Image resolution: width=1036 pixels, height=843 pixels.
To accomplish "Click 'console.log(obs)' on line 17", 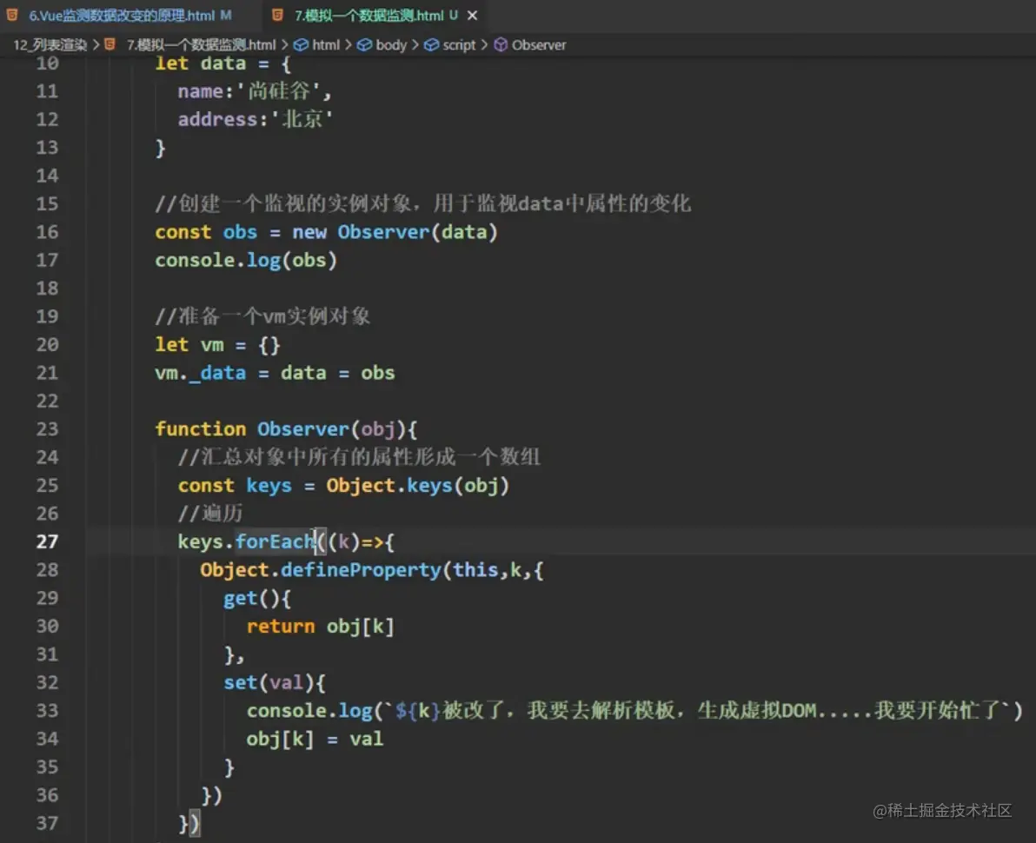I will (x=246, y=261).
